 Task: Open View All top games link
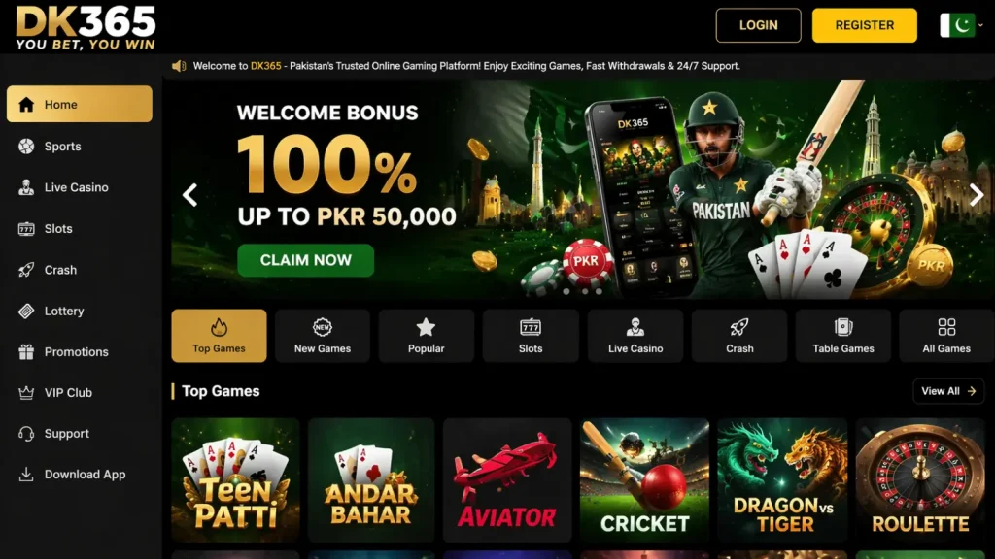(948, 391)
